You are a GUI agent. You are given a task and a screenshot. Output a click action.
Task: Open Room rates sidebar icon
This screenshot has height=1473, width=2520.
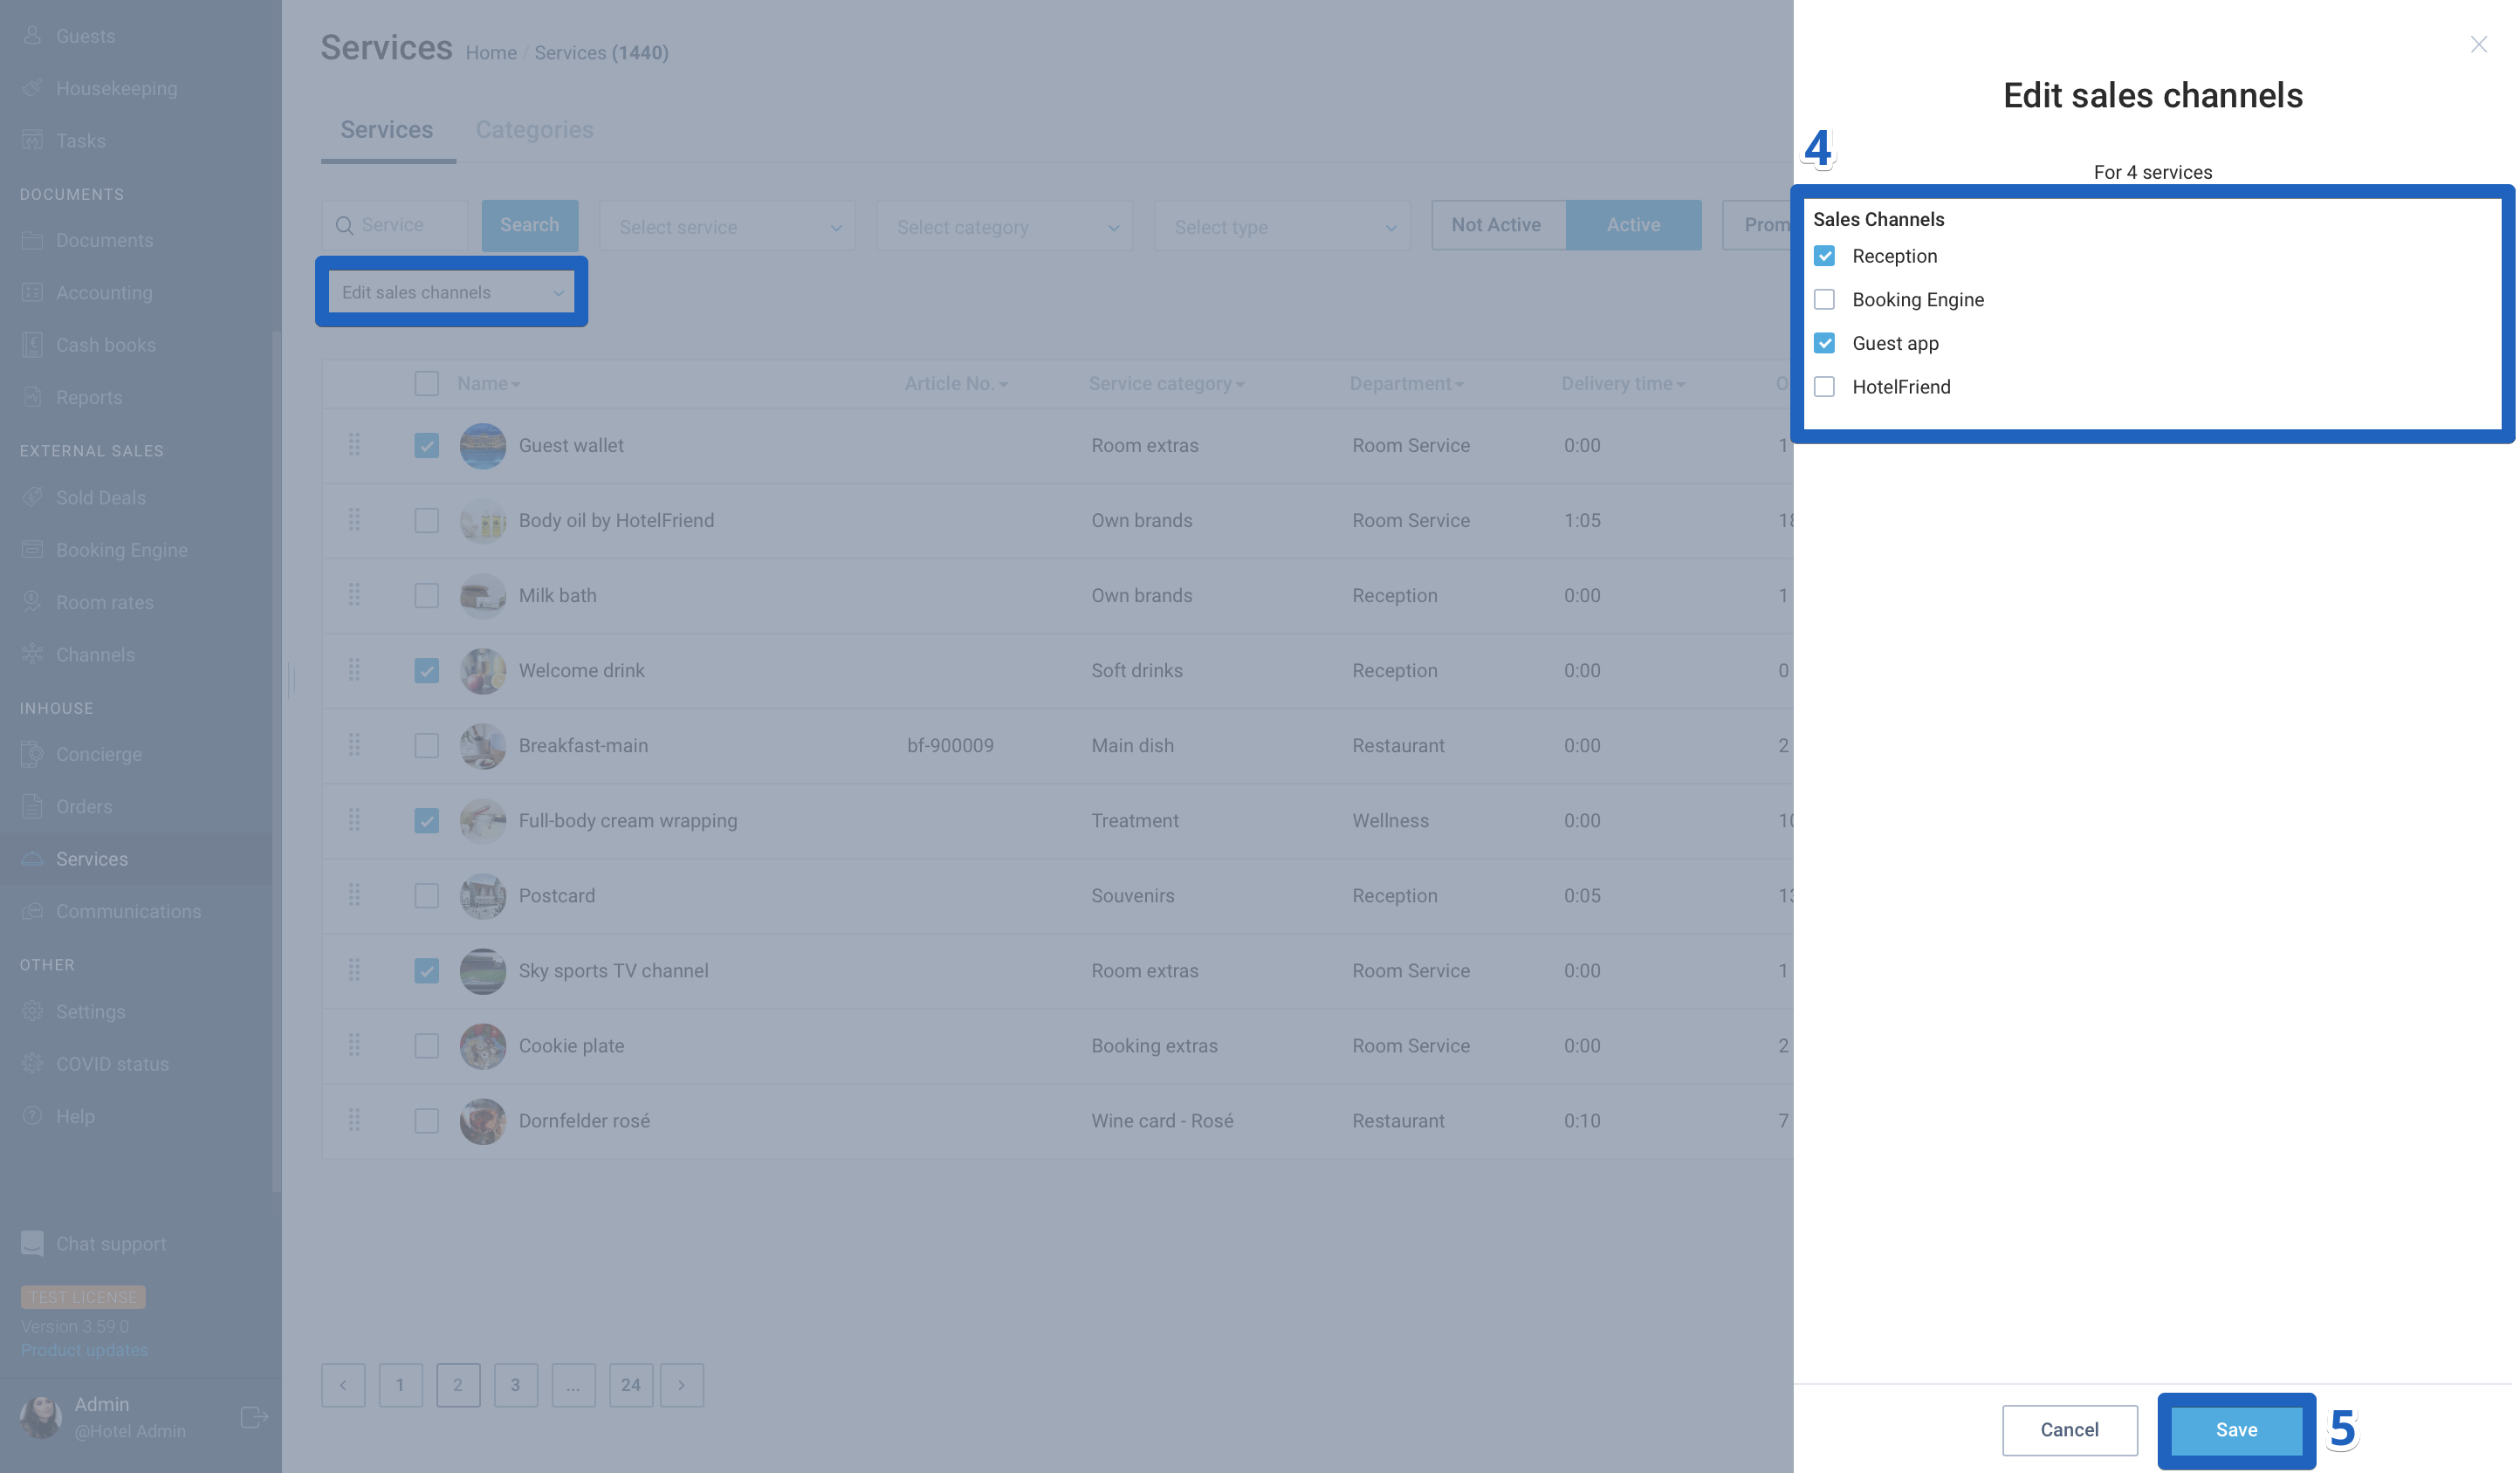point(32,602)
